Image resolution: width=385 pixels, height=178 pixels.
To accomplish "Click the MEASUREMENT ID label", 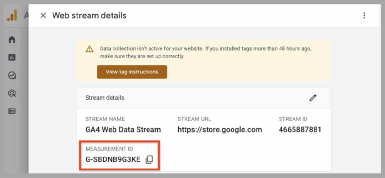I will [109, 149].
